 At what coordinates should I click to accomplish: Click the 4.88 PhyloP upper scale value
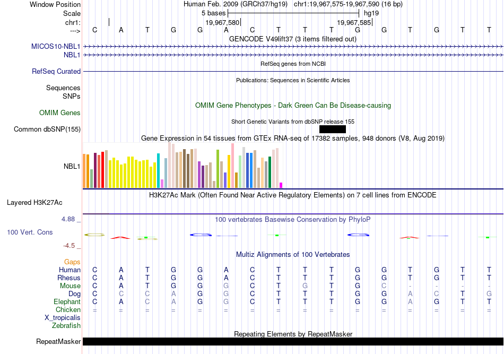click(x=68, y=219)
